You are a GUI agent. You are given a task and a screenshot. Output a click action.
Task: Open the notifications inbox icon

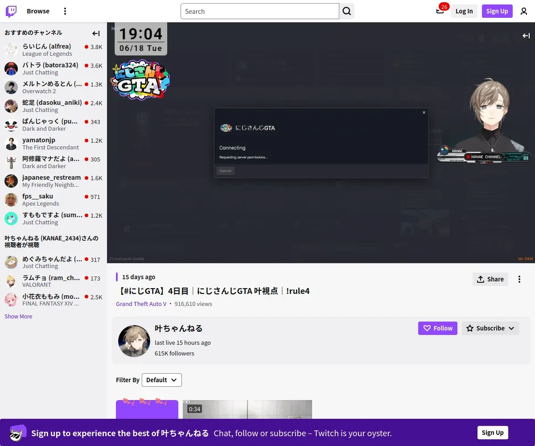point(440,11)
